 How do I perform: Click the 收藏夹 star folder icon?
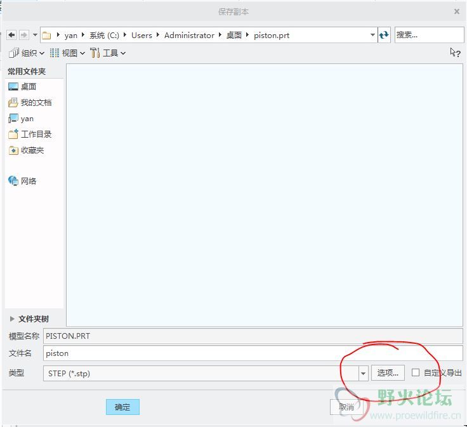coord(13,150)
